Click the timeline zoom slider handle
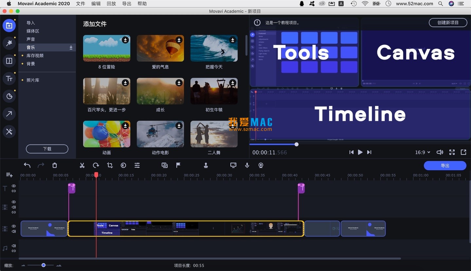 44,265
